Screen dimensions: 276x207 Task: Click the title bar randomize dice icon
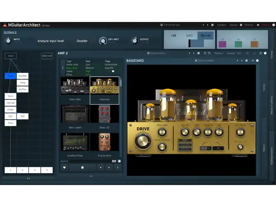point(212,25)
